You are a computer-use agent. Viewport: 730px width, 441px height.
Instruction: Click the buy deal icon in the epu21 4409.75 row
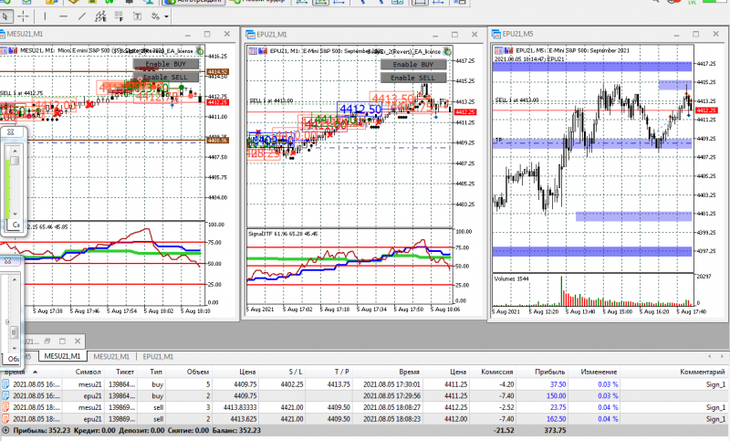5,396
